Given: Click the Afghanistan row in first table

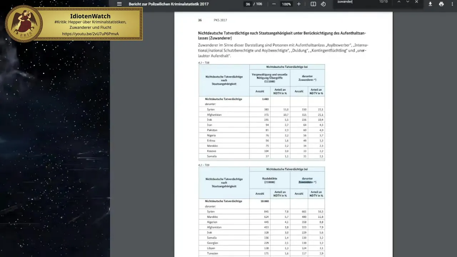Looking at the screenshot, I should click(x=262, y=115).
